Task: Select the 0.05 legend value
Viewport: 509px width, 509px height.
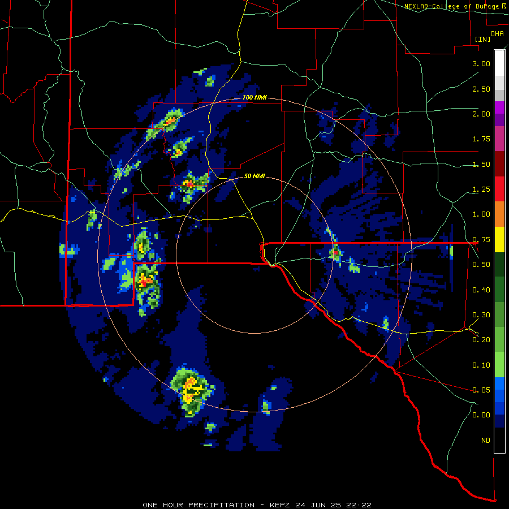Action: (x=481, y=390)
